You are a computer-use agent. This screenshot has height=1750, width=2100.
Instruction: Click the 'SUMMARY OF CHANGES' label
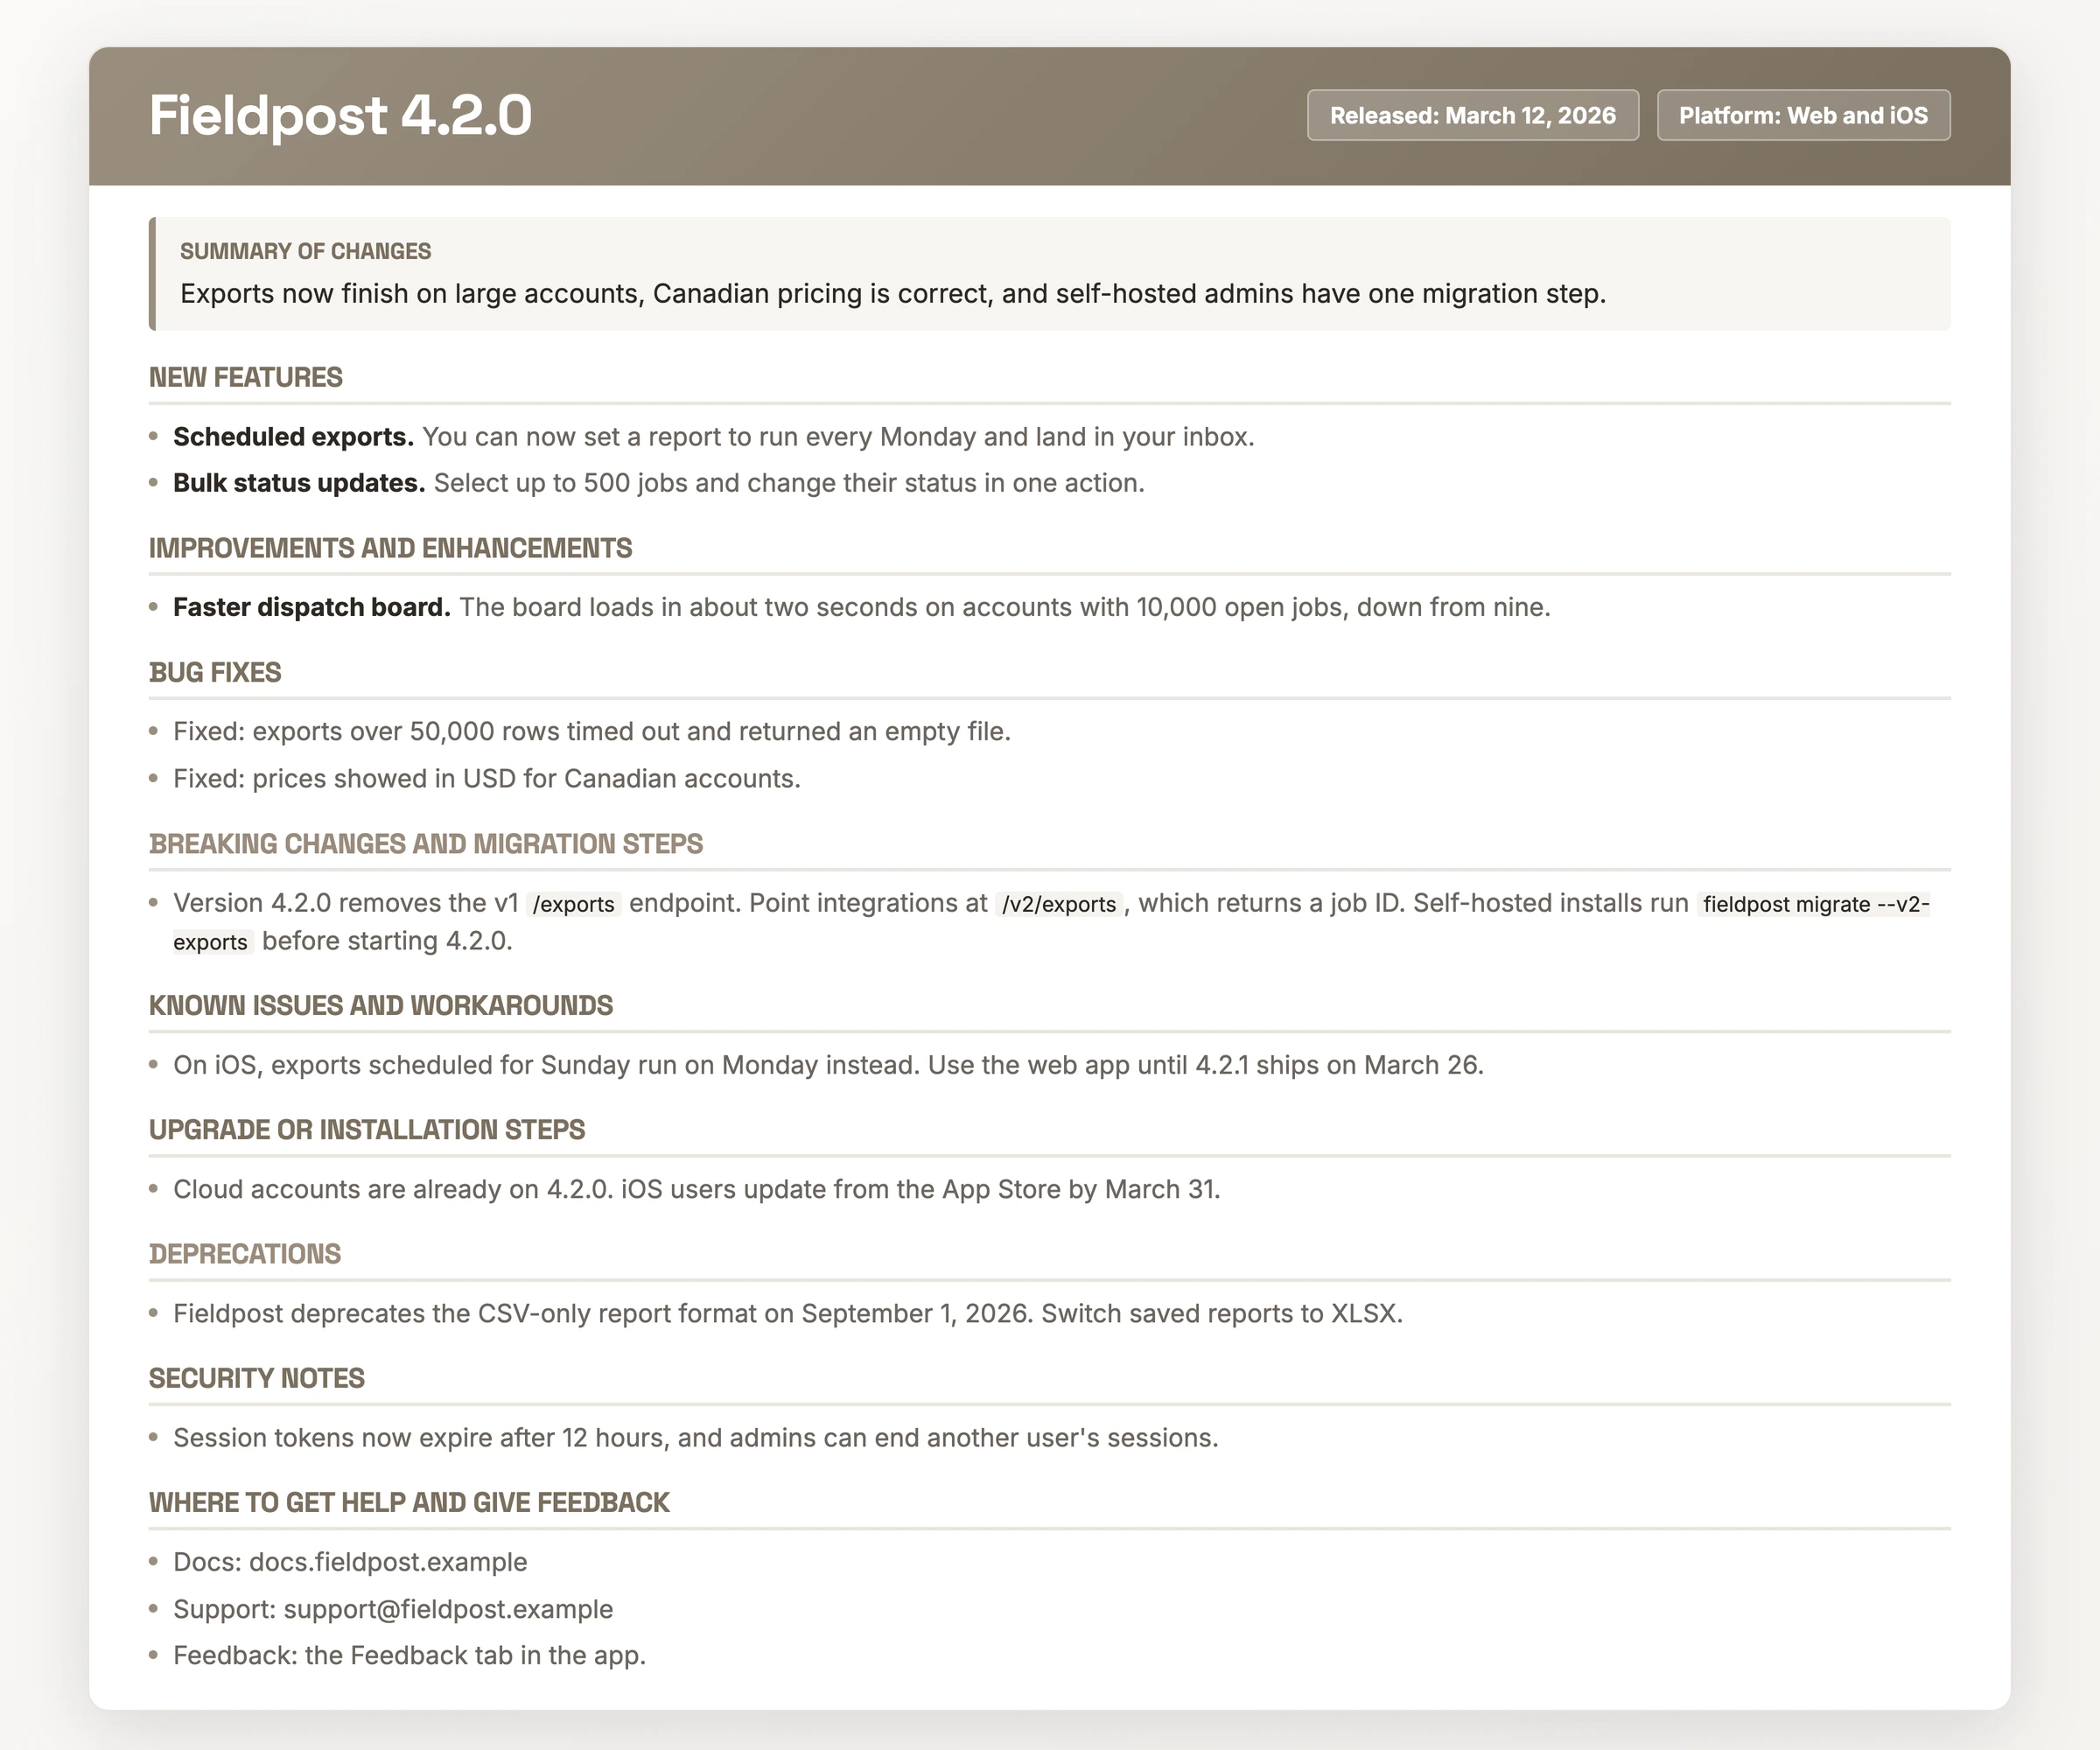point(305,251)
